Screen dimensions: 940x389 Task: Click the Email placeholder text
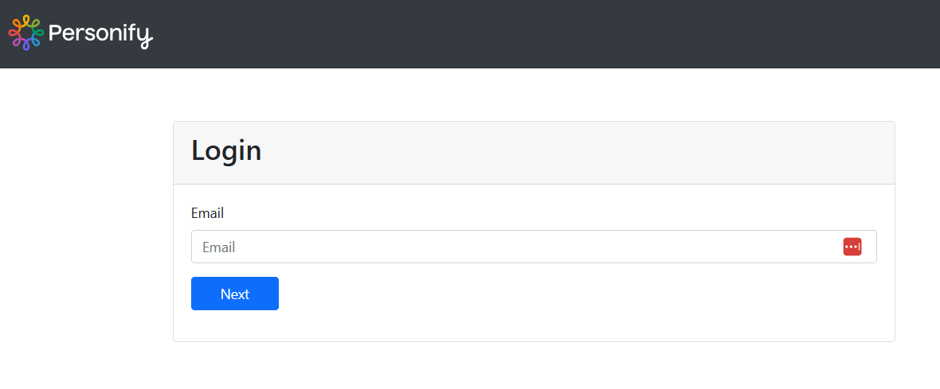[x=219, y=247]
